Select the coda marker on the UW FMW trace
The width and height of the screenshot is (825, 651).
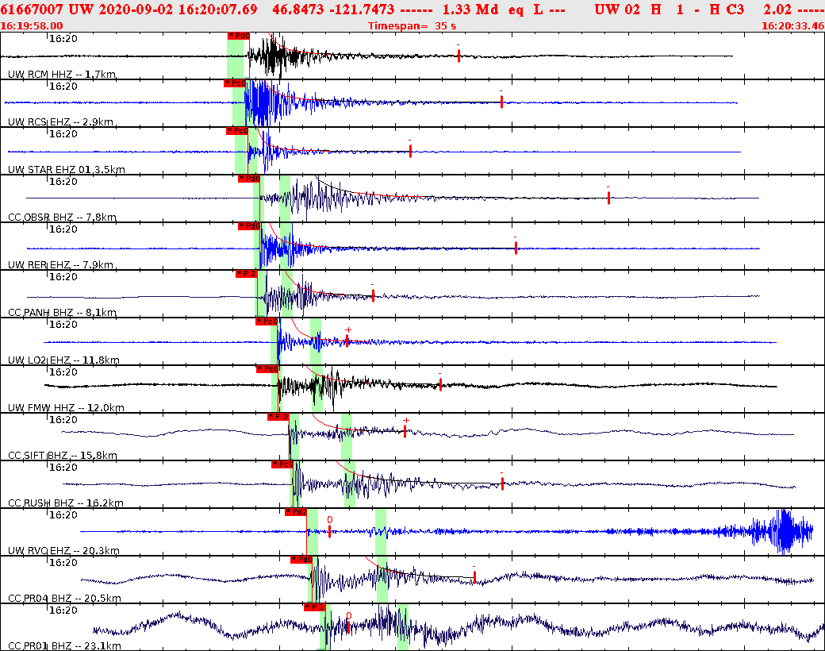[x=441, y=383]
